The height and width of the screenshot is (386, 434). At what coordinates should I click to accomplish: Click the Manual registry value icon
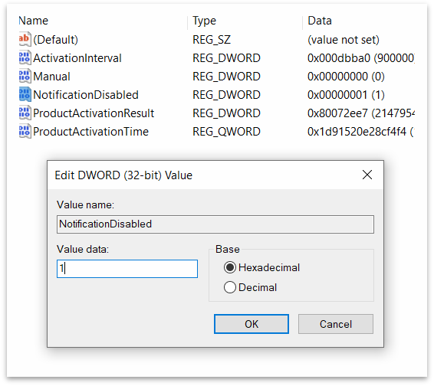[25, 77]
